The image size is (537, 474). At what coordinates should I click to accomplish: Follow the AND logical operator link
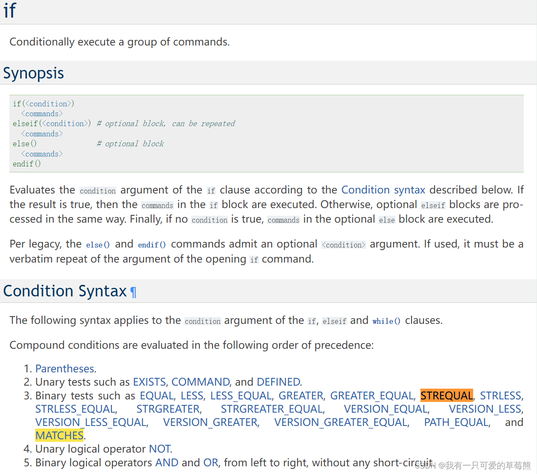pos(167,462)
